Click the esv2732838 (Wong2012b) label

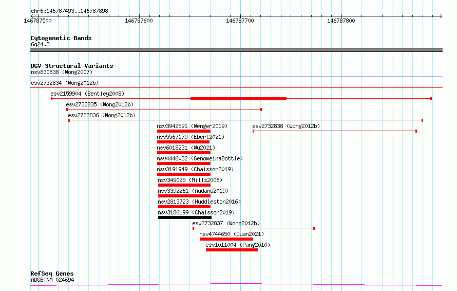pos(286,126)
